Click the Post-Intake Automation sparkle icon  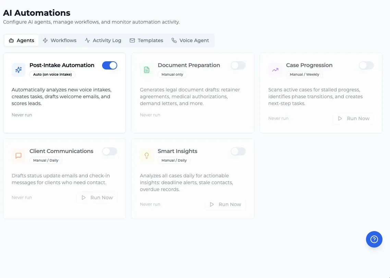19,70
